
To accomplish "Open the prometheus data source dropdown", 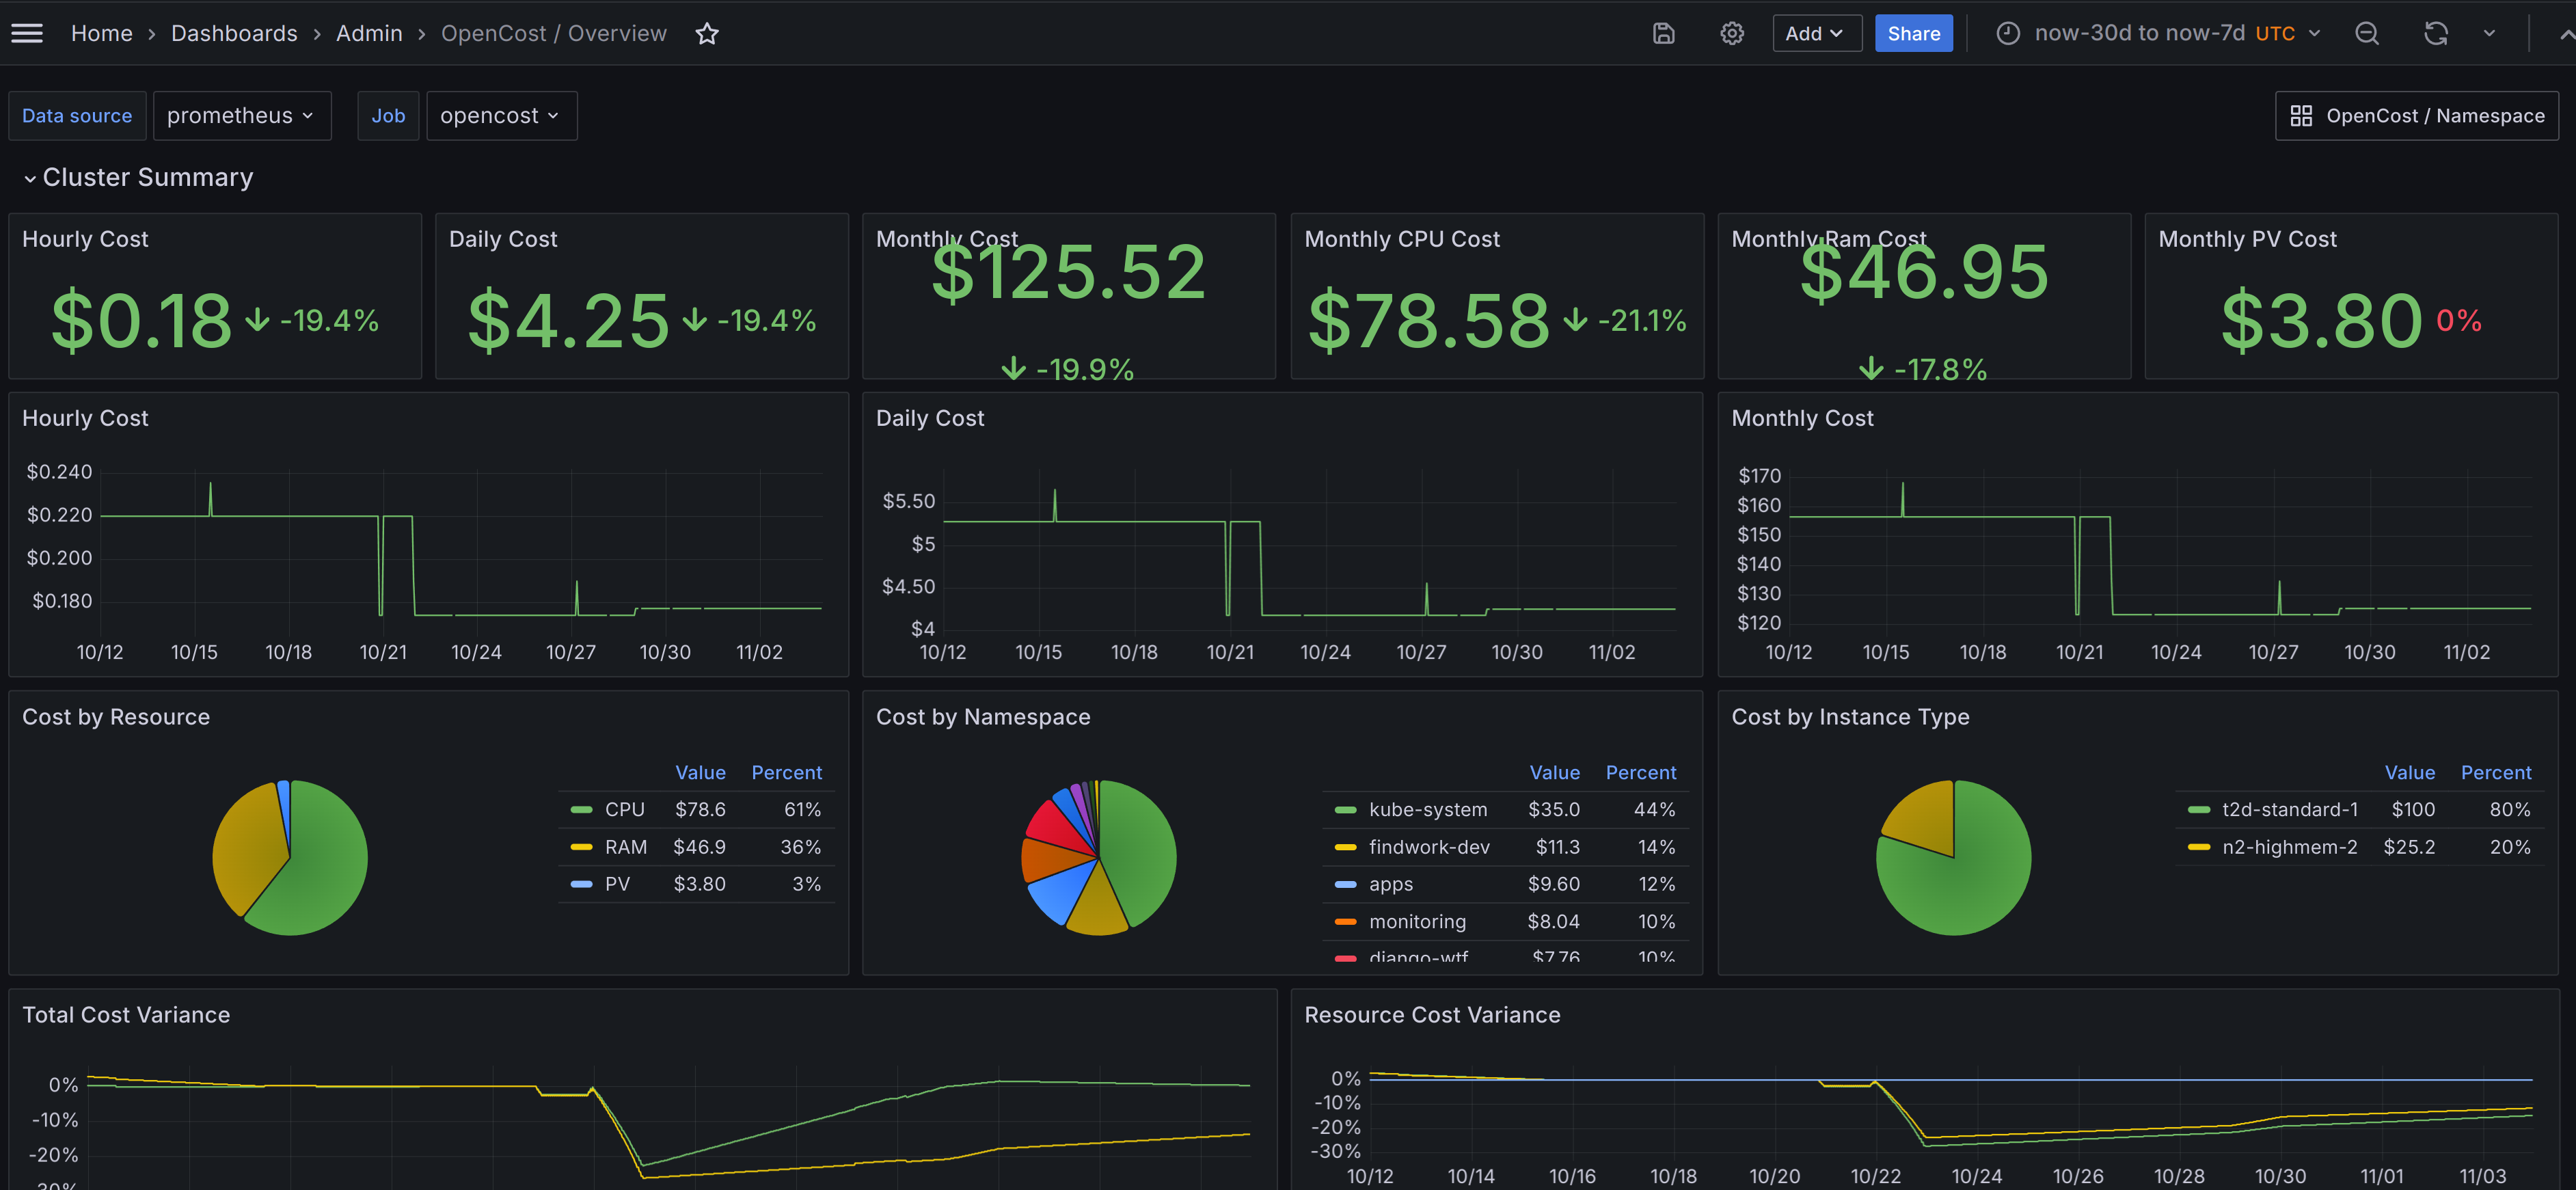I will coord(241,116).
